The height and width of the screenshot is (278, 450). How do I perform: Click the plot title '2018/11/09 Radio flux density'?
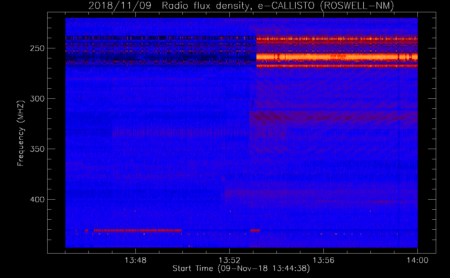tap(241, 6)
